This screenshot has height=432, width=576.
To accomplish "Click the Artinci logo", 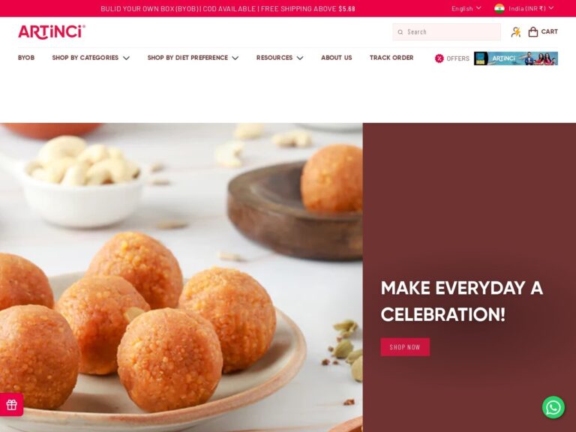I will point(52,32).
